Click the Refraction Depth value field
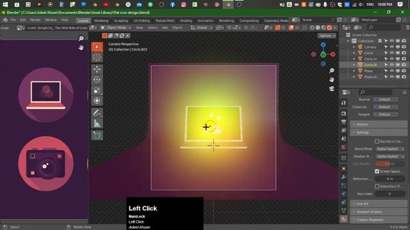 tap(390, 179)
